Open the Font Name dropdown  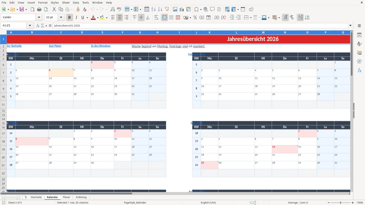click(x=39, y=18)
